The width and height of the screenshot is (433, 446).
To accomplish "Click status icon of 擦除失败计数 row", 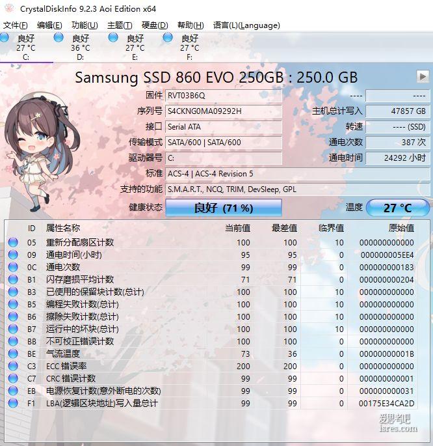I will pos(13,316).
